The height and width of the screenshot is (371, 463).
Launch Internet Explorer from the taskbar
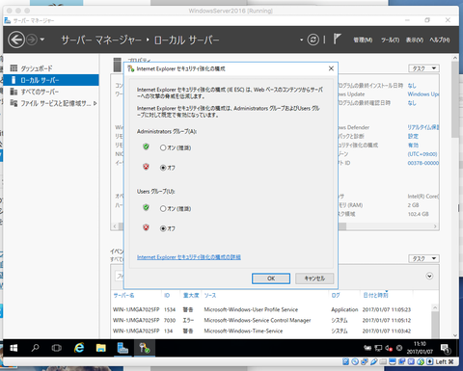tap(79, 348)
